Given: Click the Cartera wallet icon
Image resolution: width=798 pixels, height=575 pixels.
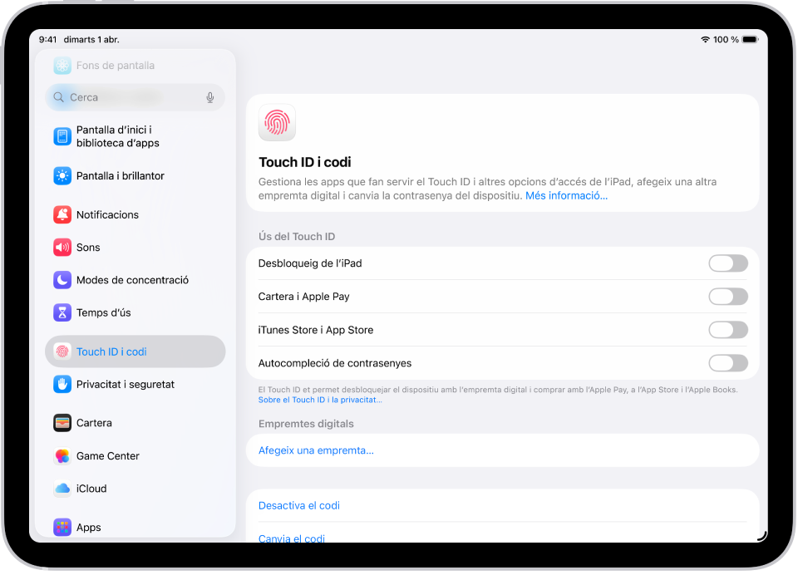Looking at the screenshot, I should pyautogui.click(x=62, y=423).
